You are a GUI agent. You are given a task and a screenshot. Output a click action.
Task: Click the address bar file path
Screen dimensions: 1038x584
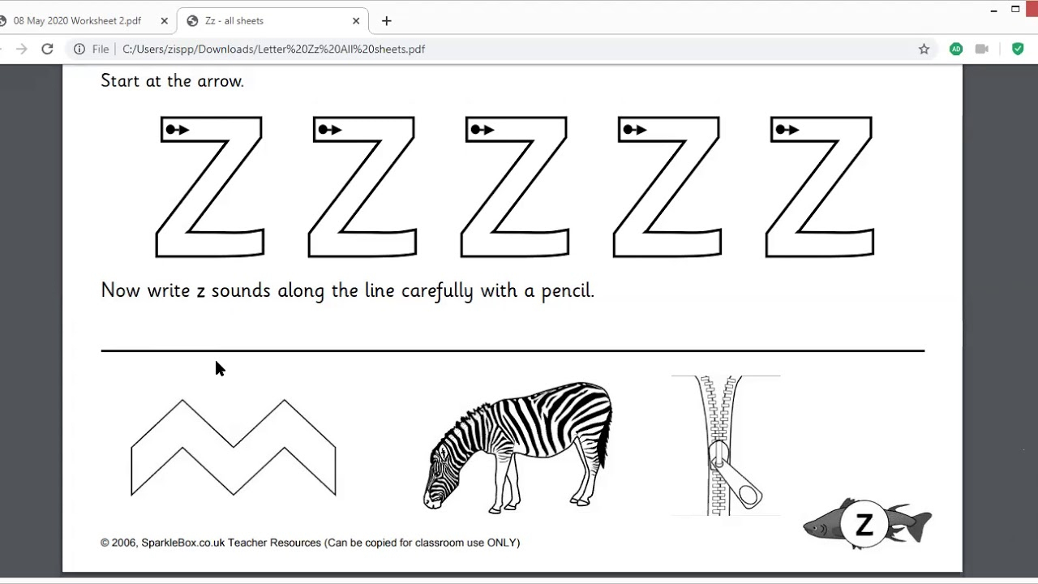tap(273, 49)
